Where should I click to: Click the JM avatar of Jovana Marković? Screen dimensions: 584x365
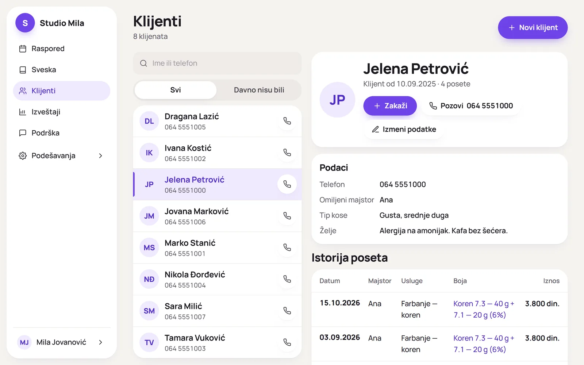coord(149,216)
